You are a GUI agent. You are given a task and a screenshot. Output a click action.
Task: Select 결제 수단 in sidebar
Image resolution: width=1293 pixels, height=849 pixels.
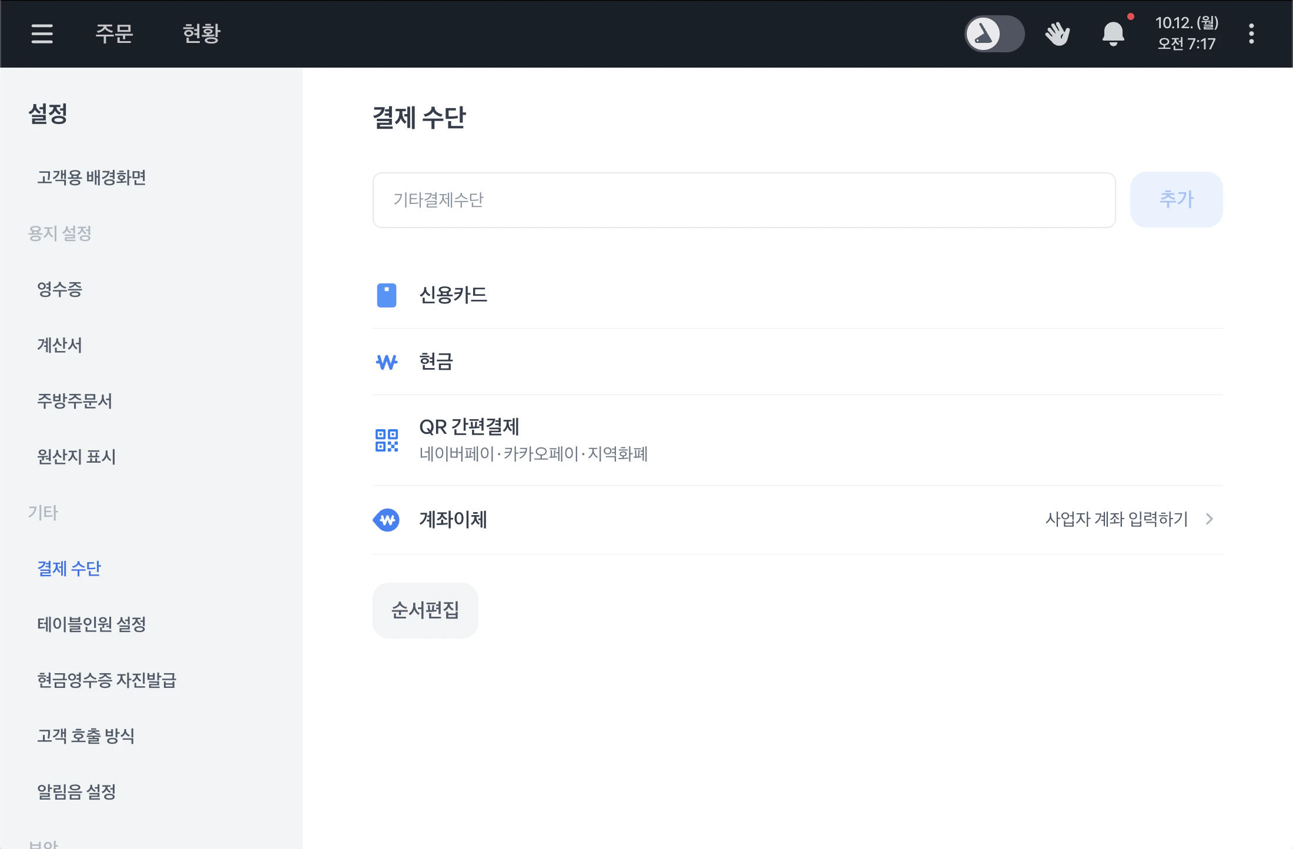69,569
